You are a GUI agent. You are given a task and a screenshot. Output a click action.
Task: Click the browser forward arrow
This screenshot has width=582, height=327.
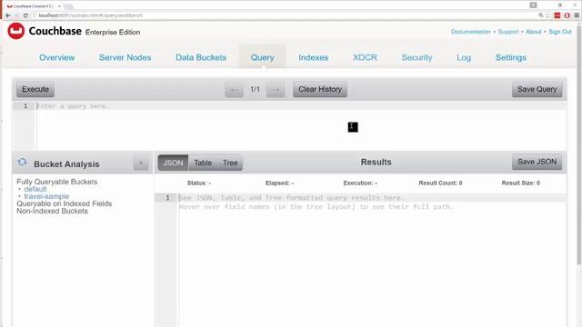click(x=16, y=15)
